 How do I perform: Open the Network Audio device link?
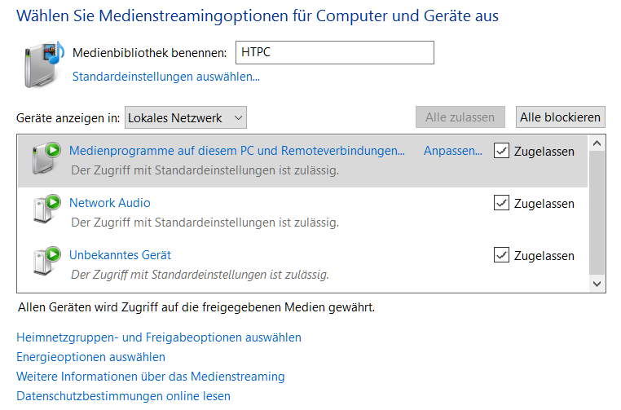[x=110, y=203]
